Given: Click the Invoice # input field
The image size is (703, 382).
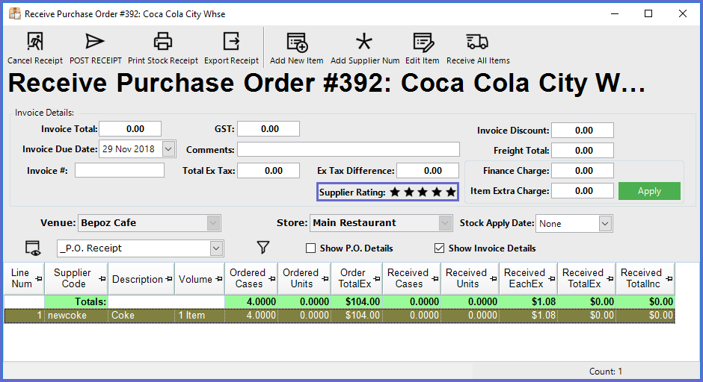Looking at the screenshot, I should [x=119, y=171].
